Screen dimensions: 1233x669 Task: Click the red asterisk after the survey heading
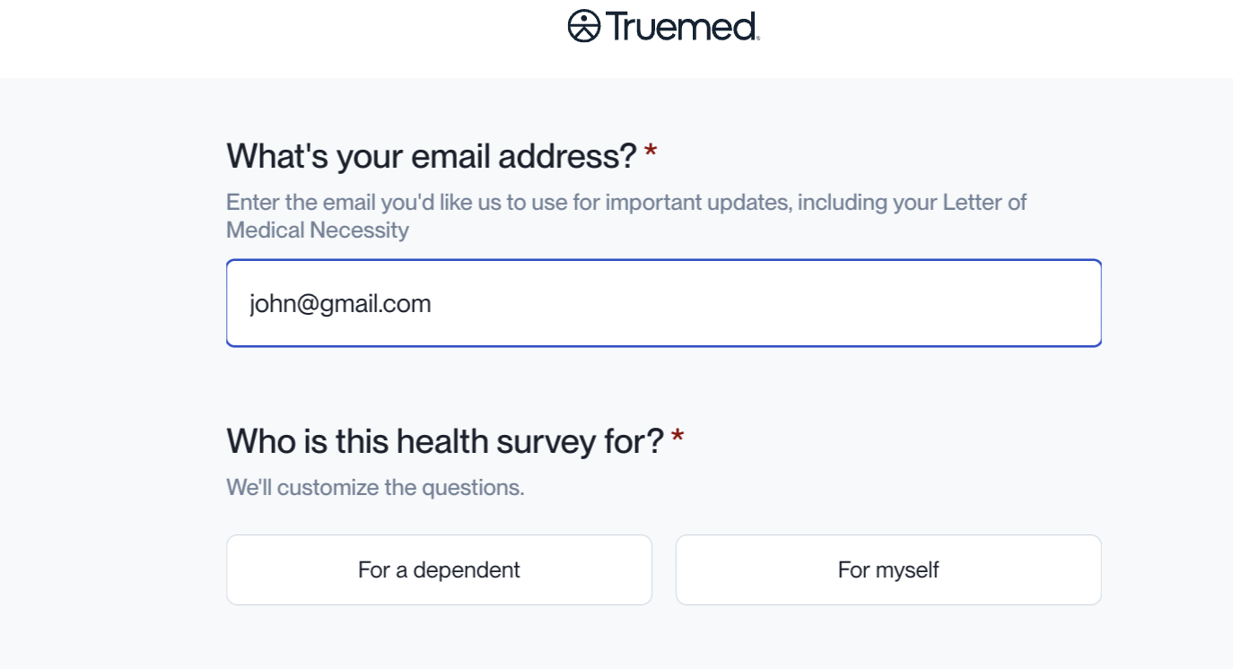(678, 438)
